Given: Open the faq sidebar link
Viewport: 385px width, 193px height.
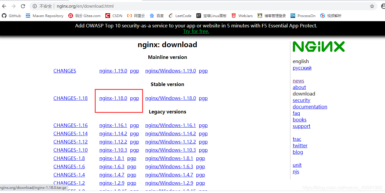Looking at the screenshot, I should tap(296, 113).
